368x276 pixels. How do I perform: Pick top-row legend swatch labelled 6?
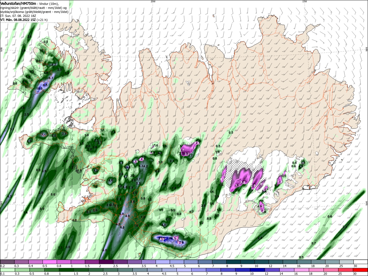(x=205, y=262)
